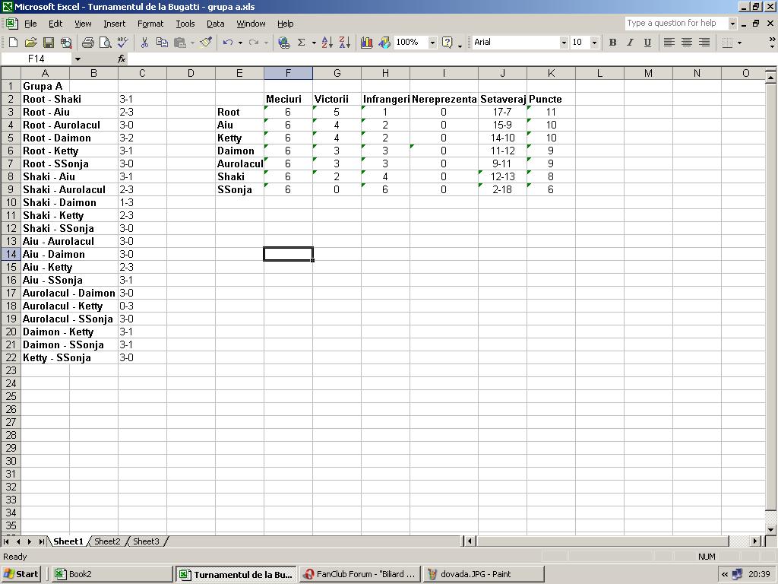Switch to dovada.JPG Paint window

tap(484, 574)
